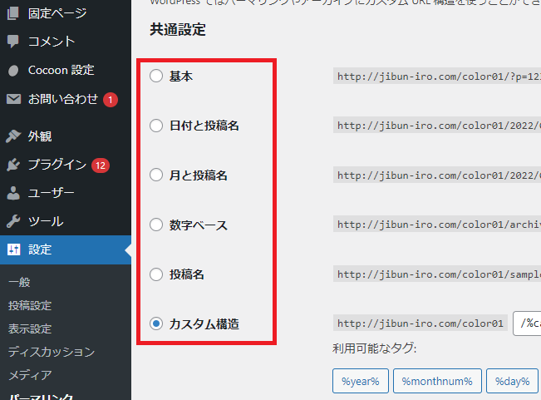The height and width of the screenshot is (400, 541).
Task: Go to the 一般 settings submenu
Action: 19,282
